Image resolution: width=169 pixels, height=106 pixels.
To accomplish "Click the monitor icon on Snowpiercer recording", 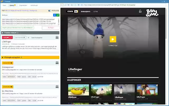I will 57,63.
